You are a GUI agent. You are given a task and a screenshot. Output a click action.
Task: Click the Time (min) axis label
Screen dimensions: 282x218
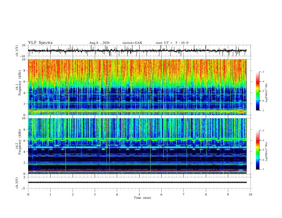click(142, 198)
